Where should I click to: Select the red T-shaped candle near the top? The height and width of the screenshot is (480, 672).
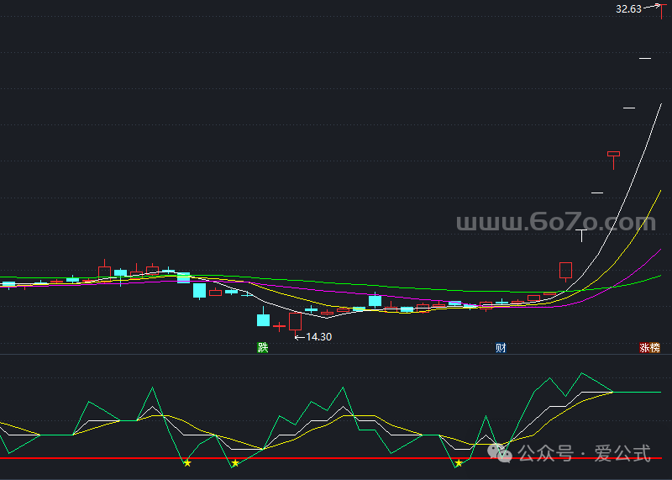pos(613,155)
